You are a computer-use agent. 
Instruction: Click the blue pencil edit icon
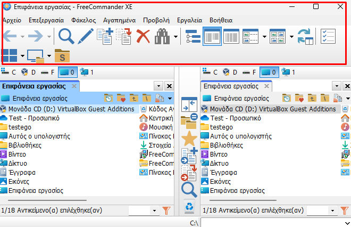click(x=86, y=36)
